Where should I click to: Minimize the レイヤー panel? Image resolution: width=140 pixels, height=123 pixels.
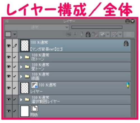click(127, 21)
